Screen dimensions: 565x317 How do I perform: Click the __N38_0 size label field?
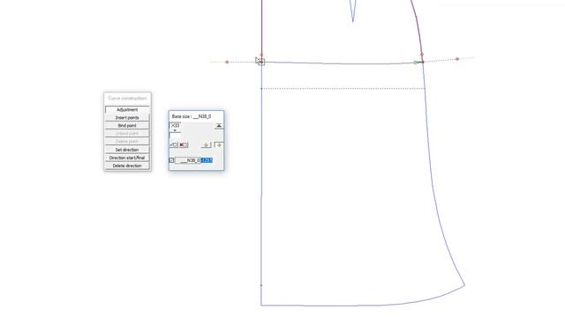[x=188, y=160]
